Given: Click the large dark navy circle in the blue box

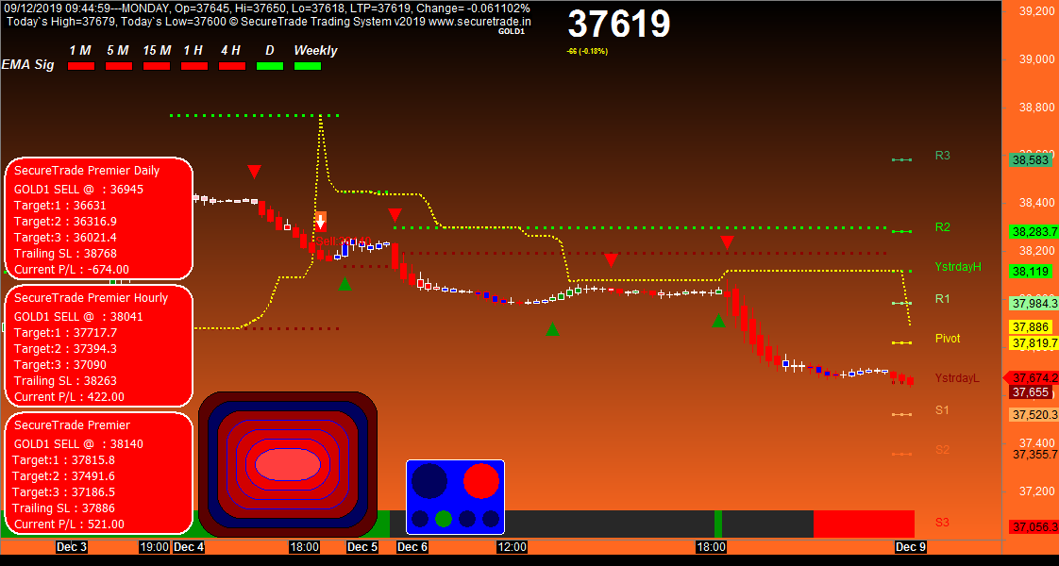Looking at the screenshot, I should click(429, 480).
